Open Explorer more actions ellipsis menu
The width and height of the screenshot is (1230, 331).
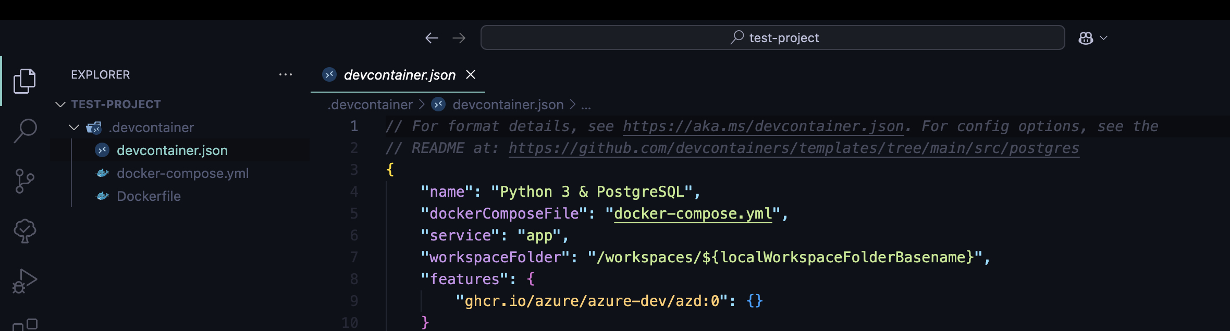(x=286, y=74)
